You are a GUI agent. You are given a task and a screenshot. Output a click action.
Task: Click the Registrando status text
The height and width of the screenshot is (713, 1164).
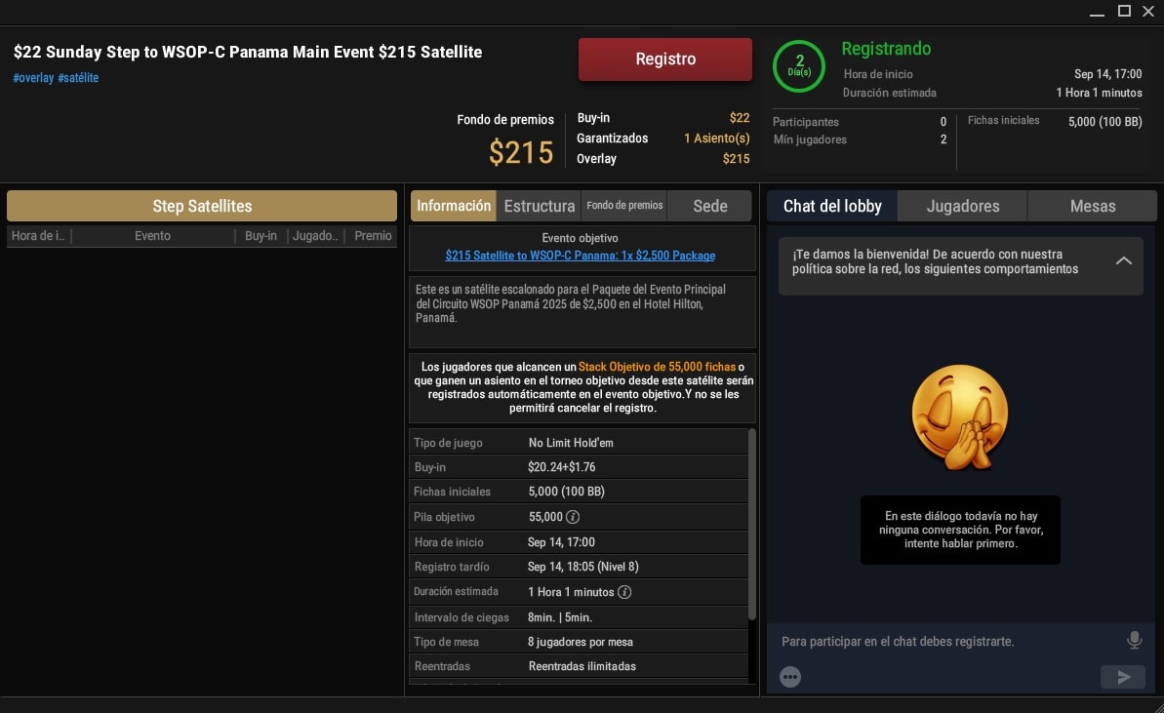[x=886, y=49]
